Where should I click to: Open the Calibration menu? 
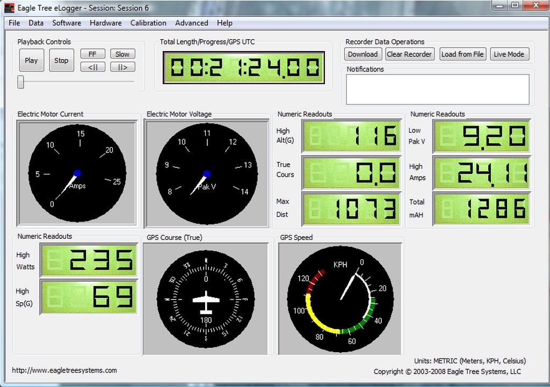coord(148,23)
